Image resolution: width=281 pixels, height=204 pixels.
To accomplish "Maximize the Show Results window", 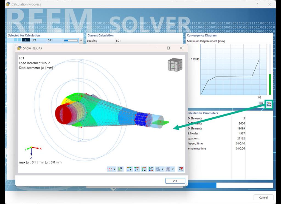I will click(x=168, y=48).
